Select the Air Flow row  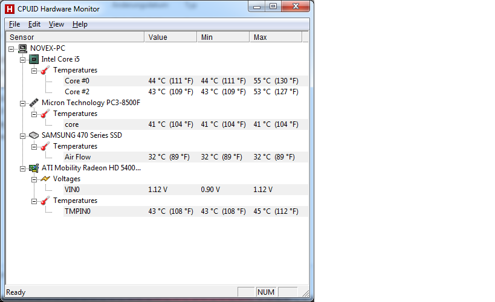186,157
